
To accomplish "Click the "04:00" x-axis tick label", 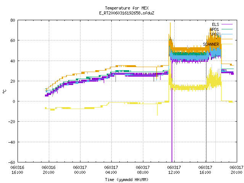I will 111,172.
